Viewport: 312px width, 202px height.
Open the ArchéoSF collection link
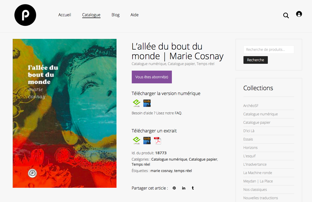[x=251, y=106]
